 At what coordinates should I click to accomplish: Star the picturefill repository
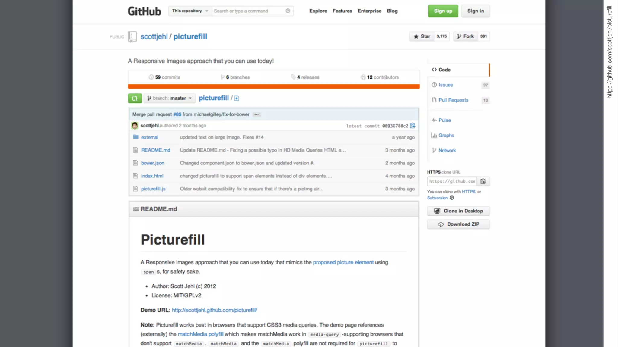coord(422,36)
